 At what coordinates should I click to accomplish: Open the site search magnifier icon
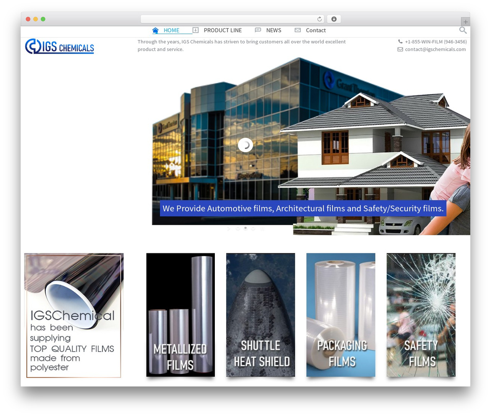[x=463, y=30]
